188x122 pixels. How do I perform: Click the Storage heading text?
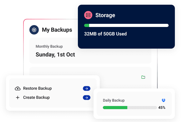pyautogui.click(x=105, y=15)
